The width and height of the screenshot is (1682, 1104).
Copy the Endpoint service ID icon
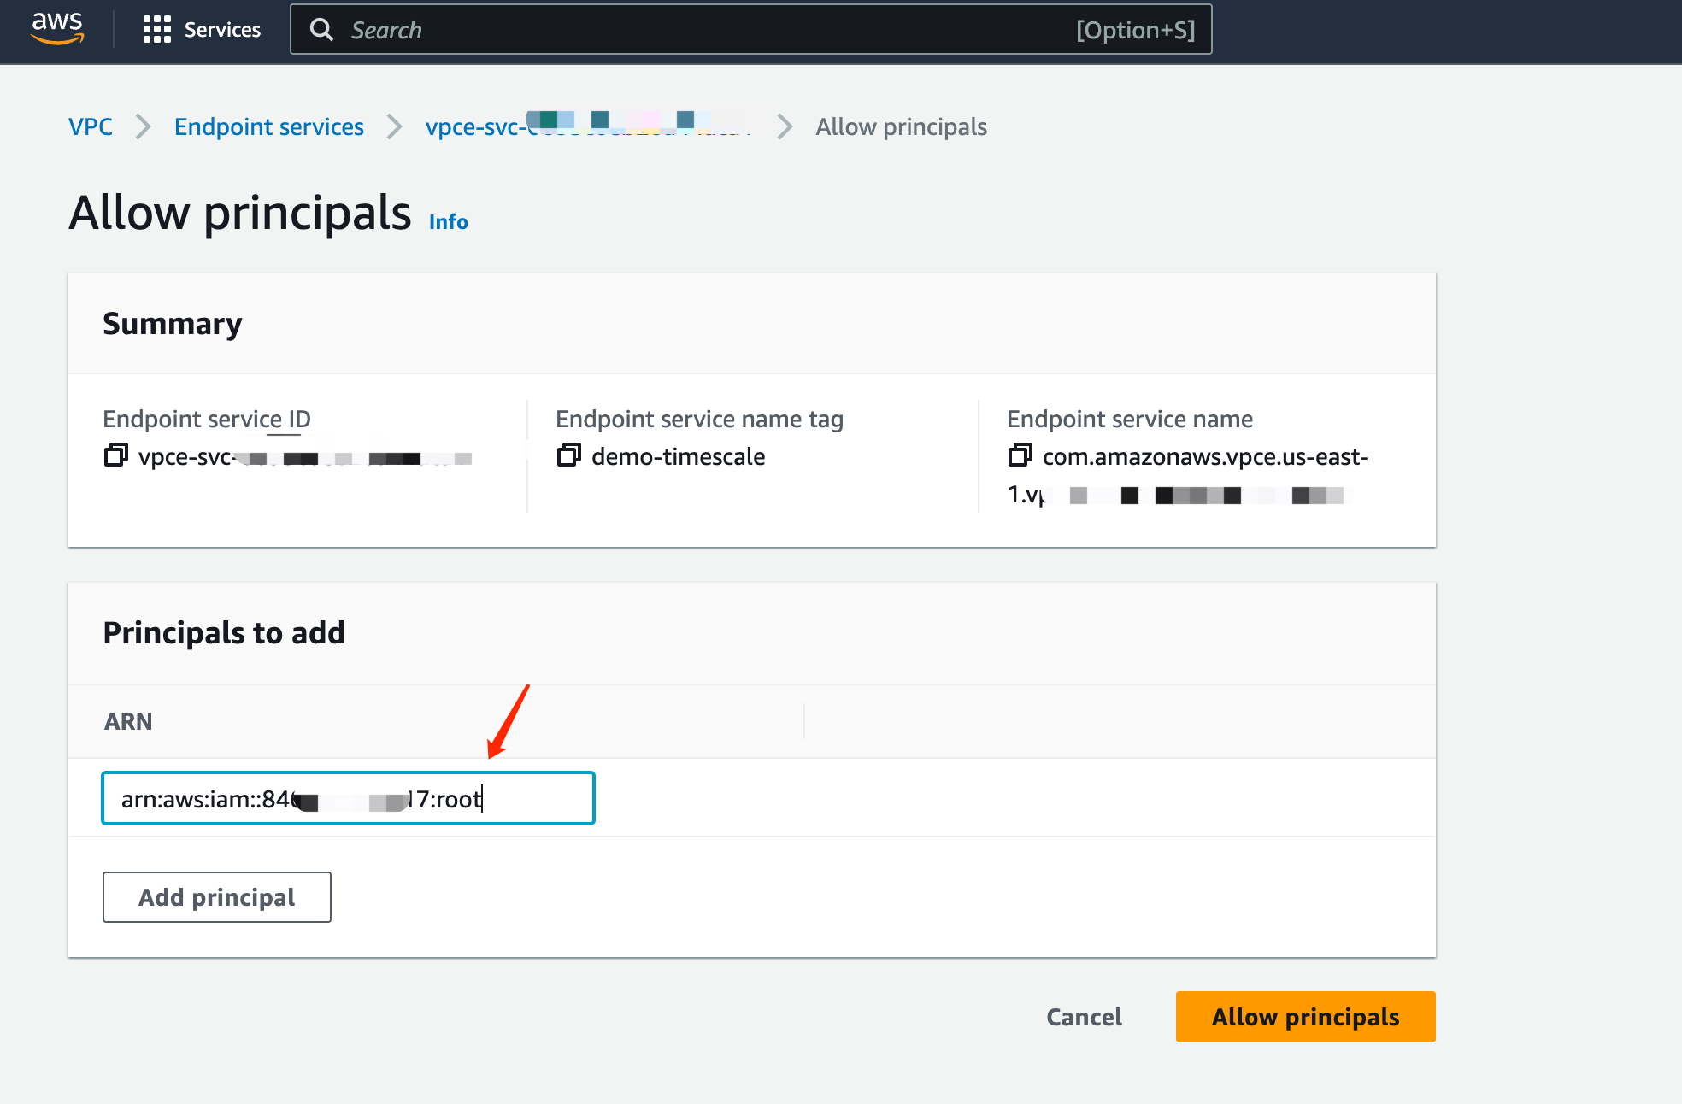(115, 455)
